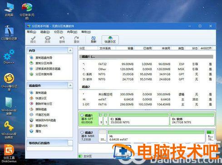Select 磁盘1 基本 GPT block in disk map
The width and height of the screenshot is (222, 165).
pos(88,119)
